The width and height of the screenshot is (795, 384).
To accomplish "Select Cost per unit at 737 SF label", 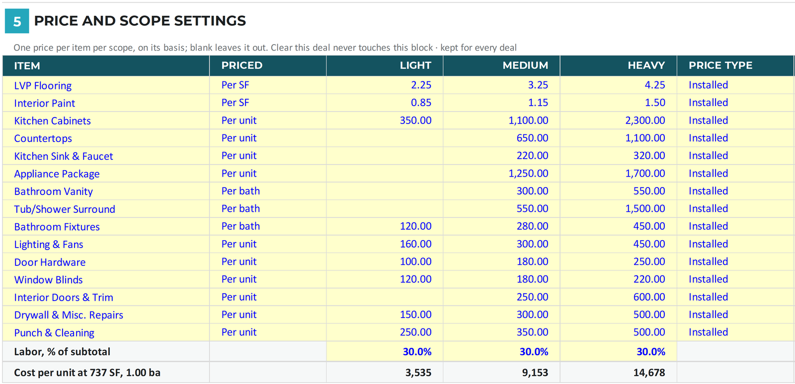I will (87, 373).
